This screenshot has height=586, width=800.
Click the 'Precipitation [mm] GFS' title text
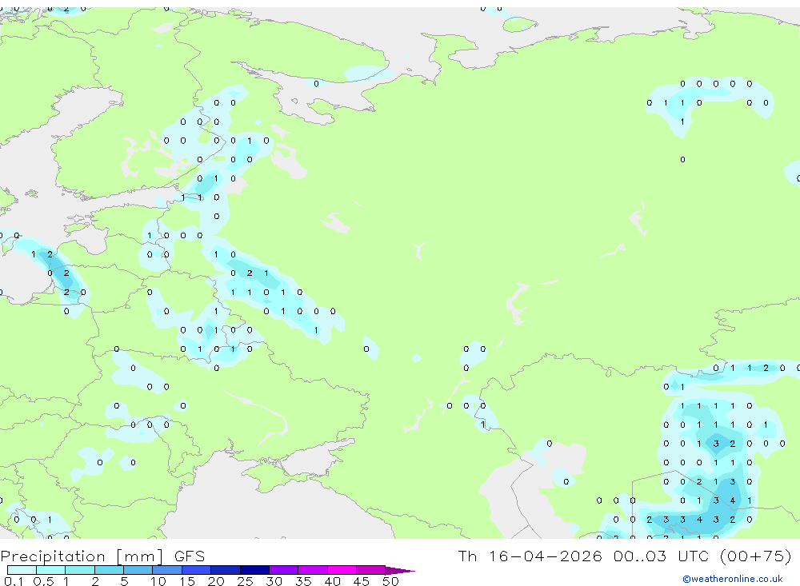[x=102, y=556]
